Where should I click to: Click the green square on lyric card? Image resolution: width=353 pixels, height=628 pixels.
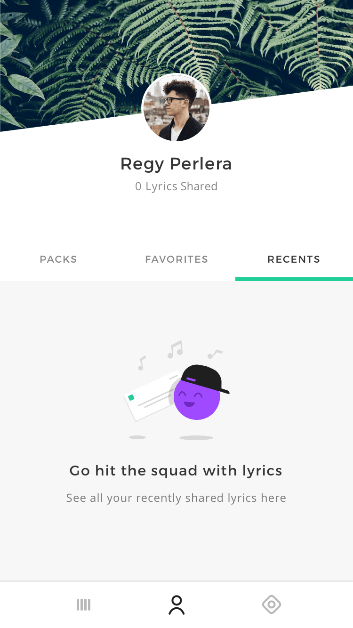[x=131, y=398]
